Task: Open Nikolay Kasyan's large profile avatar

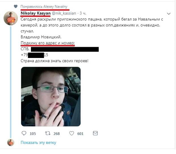Action: (x=11, y=18)
